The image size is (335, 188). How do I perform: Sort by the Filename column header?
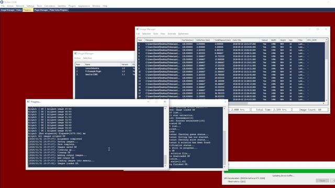(x=163, y=40)
